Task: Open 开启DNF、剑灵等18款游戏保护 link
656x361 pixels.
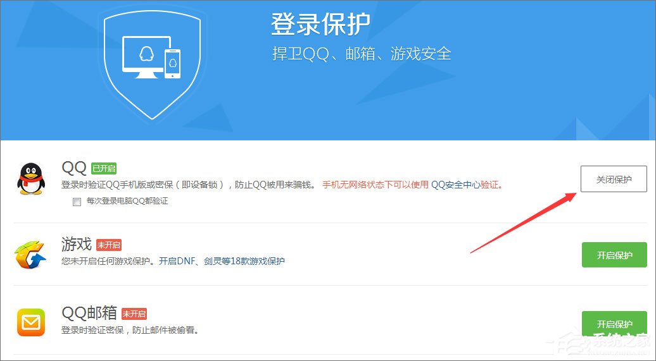Action: tap(222, 261)
